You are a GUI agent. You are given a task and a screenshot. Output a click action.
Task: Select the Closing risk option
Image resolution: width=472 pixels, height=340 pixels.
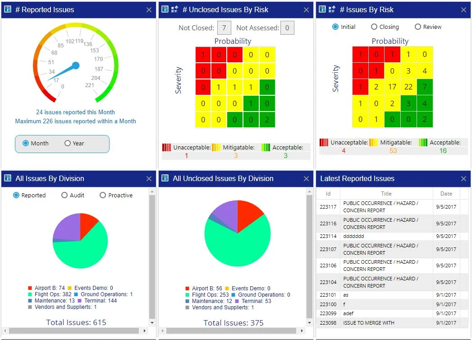coord(374,27)
